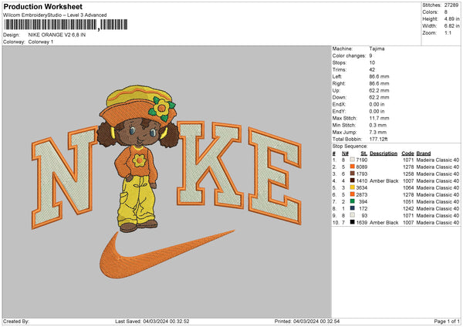Click the Colors value 8
The image size is (463, 327).
coord(446,12)
